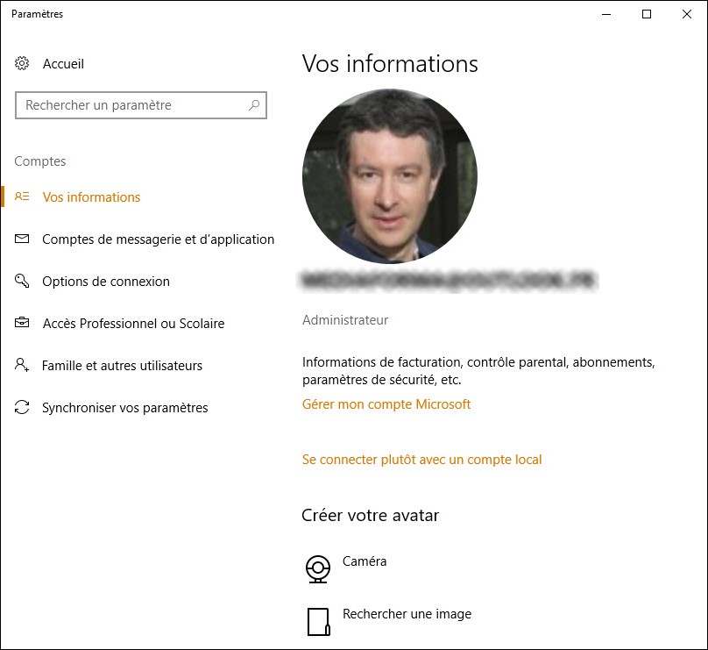Screen dimensions: 708x650
Task: Click the envelope icon for Comptes de messagerie
Action: (x=23, y=239)
